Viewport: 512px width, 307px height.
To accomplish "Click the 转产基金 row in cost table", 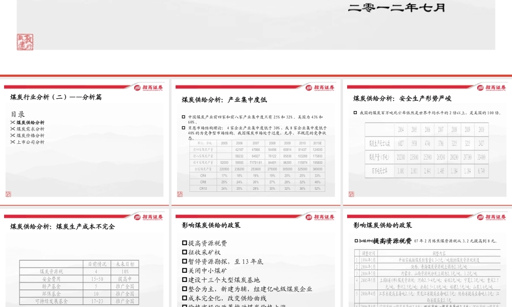I will (x=79, y=287).
